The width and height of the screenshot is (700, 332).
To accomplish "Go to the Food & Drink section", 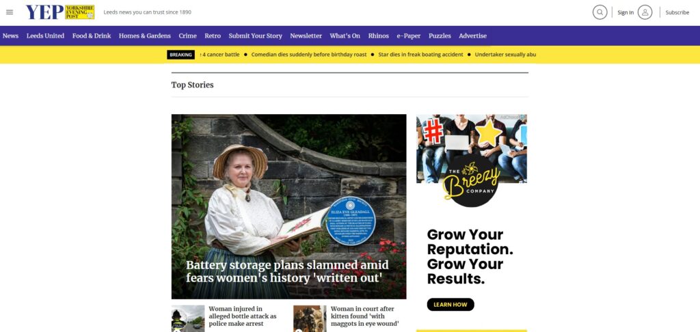I will click(92, 36).
